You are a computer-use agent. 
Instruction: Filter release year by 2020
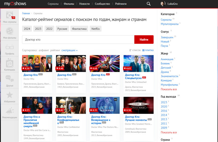tap(164, 106)
